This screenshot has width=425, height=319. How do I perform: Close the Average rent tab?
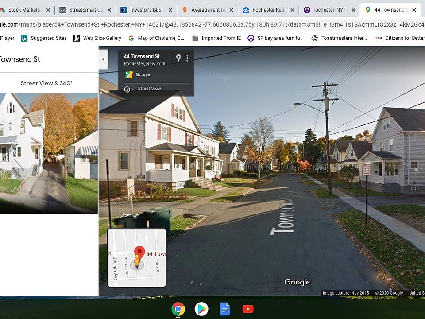pyautogui.click(x=231, y=10)
